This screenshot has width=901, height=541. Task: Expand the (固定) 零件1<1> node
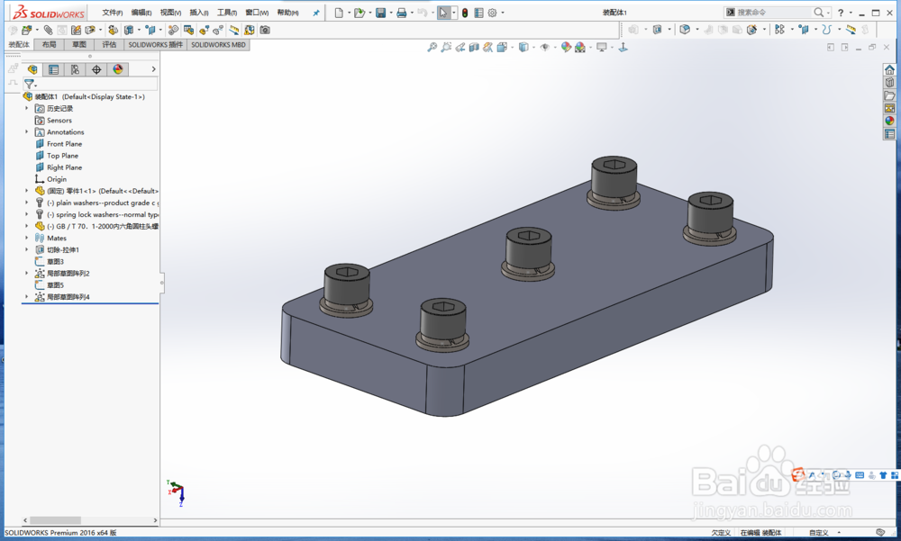tap(26, 190)
